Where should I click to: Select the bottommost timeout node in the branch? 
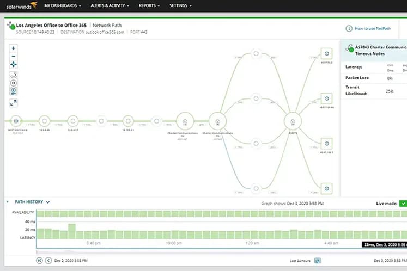[256, 188]
